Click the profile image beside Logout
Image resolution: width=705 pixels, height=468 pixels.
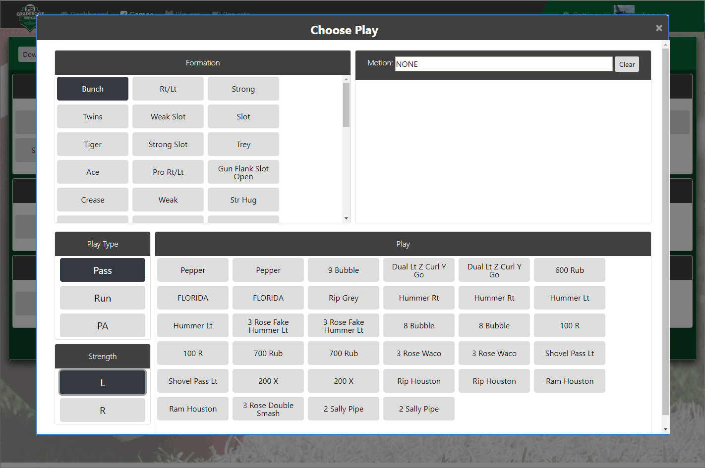624,10
